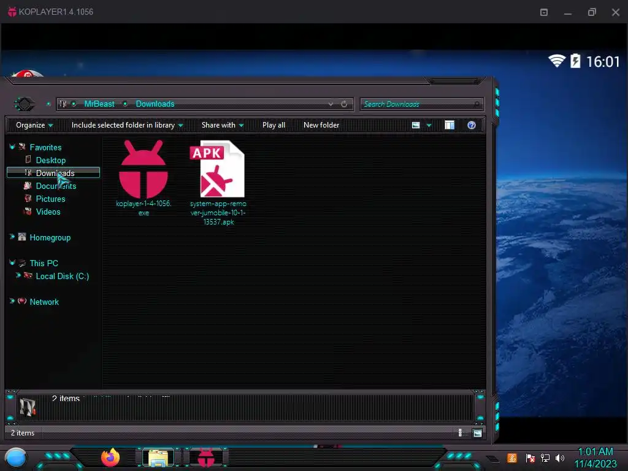Click the Windows Start orb
This screenshot has width=628, height=471.
click(x=16, y=458)
